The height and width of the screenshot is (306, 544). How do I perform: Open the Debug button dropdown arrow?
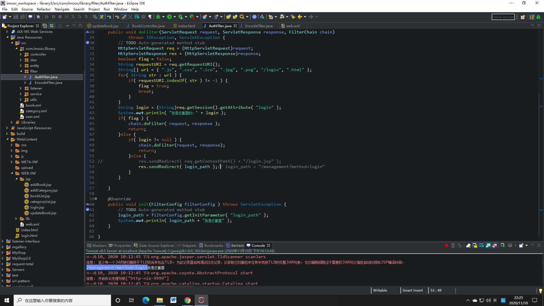pyautogui.click(x=163, y=17)
